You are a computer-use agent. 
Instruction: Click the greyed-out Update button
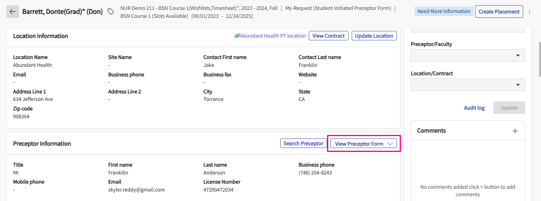tap(509, 108)
